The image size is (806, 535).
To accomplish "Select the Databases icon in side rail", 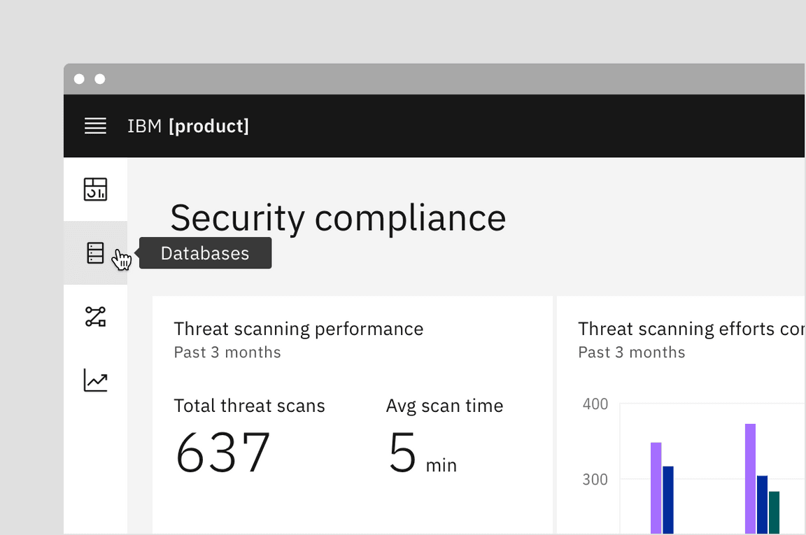I will pyautogui.click(x=95, y=253).
